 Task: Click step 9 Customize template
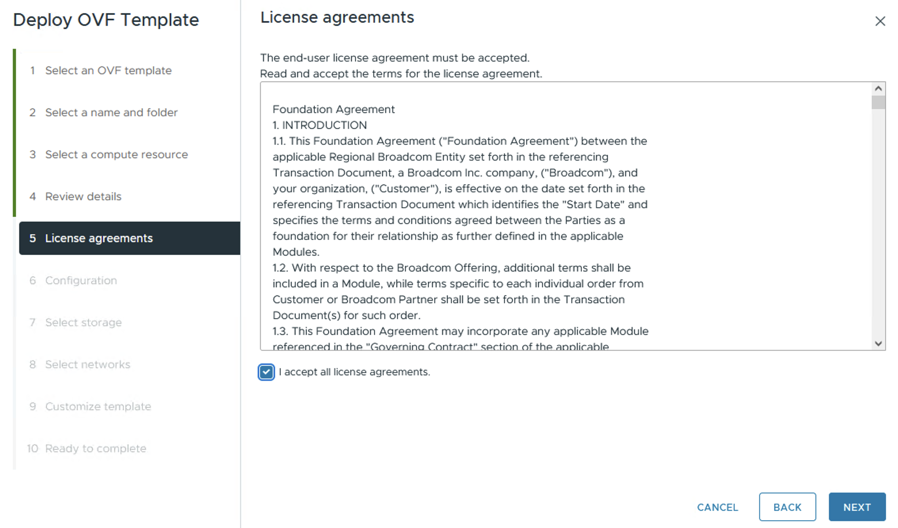(x=98, y=407)
